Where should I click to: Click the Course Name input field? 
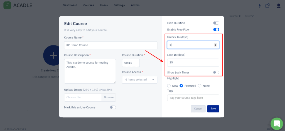(110, 45)
